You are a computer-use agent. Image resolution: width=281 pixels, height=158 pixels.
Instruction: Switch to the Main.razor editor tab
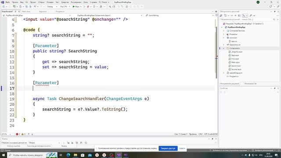26,11
